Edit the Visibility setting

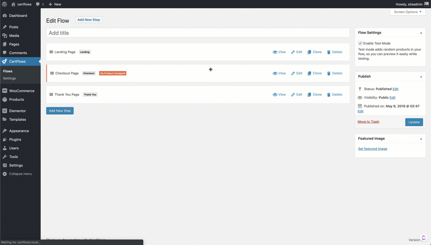pyautogui.click(x=392, y=97)
